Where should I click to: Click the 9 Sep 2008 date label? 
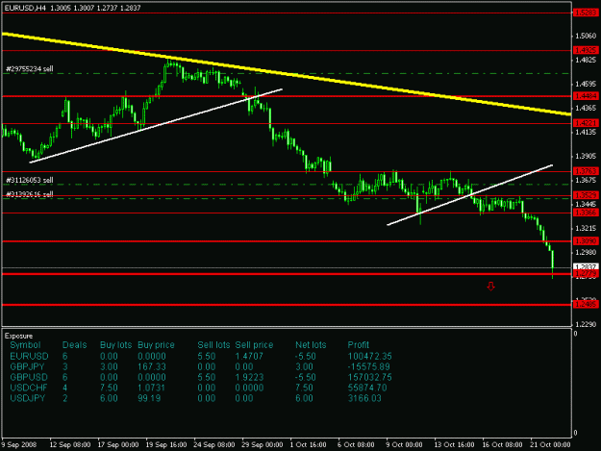(x=19, y=445)
